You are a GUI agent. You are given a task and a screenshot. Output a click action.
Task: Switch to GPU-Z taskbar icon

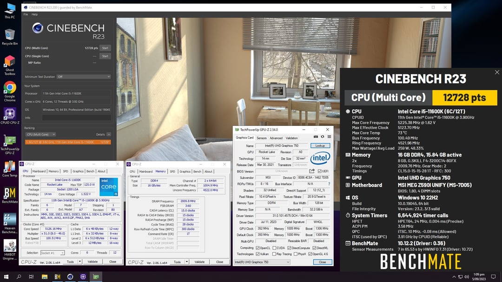tap(96, 276)
